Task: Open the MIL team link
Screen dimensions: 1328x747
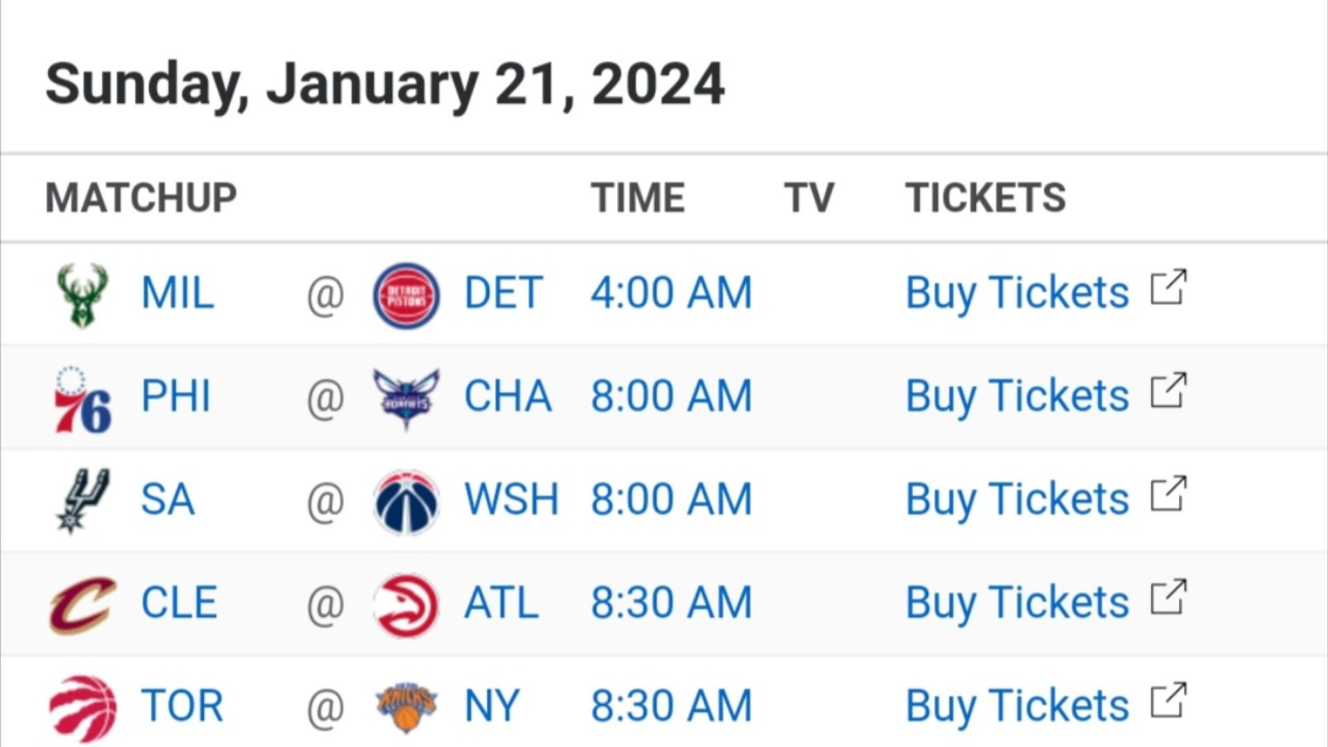Action: coord(178,293)
